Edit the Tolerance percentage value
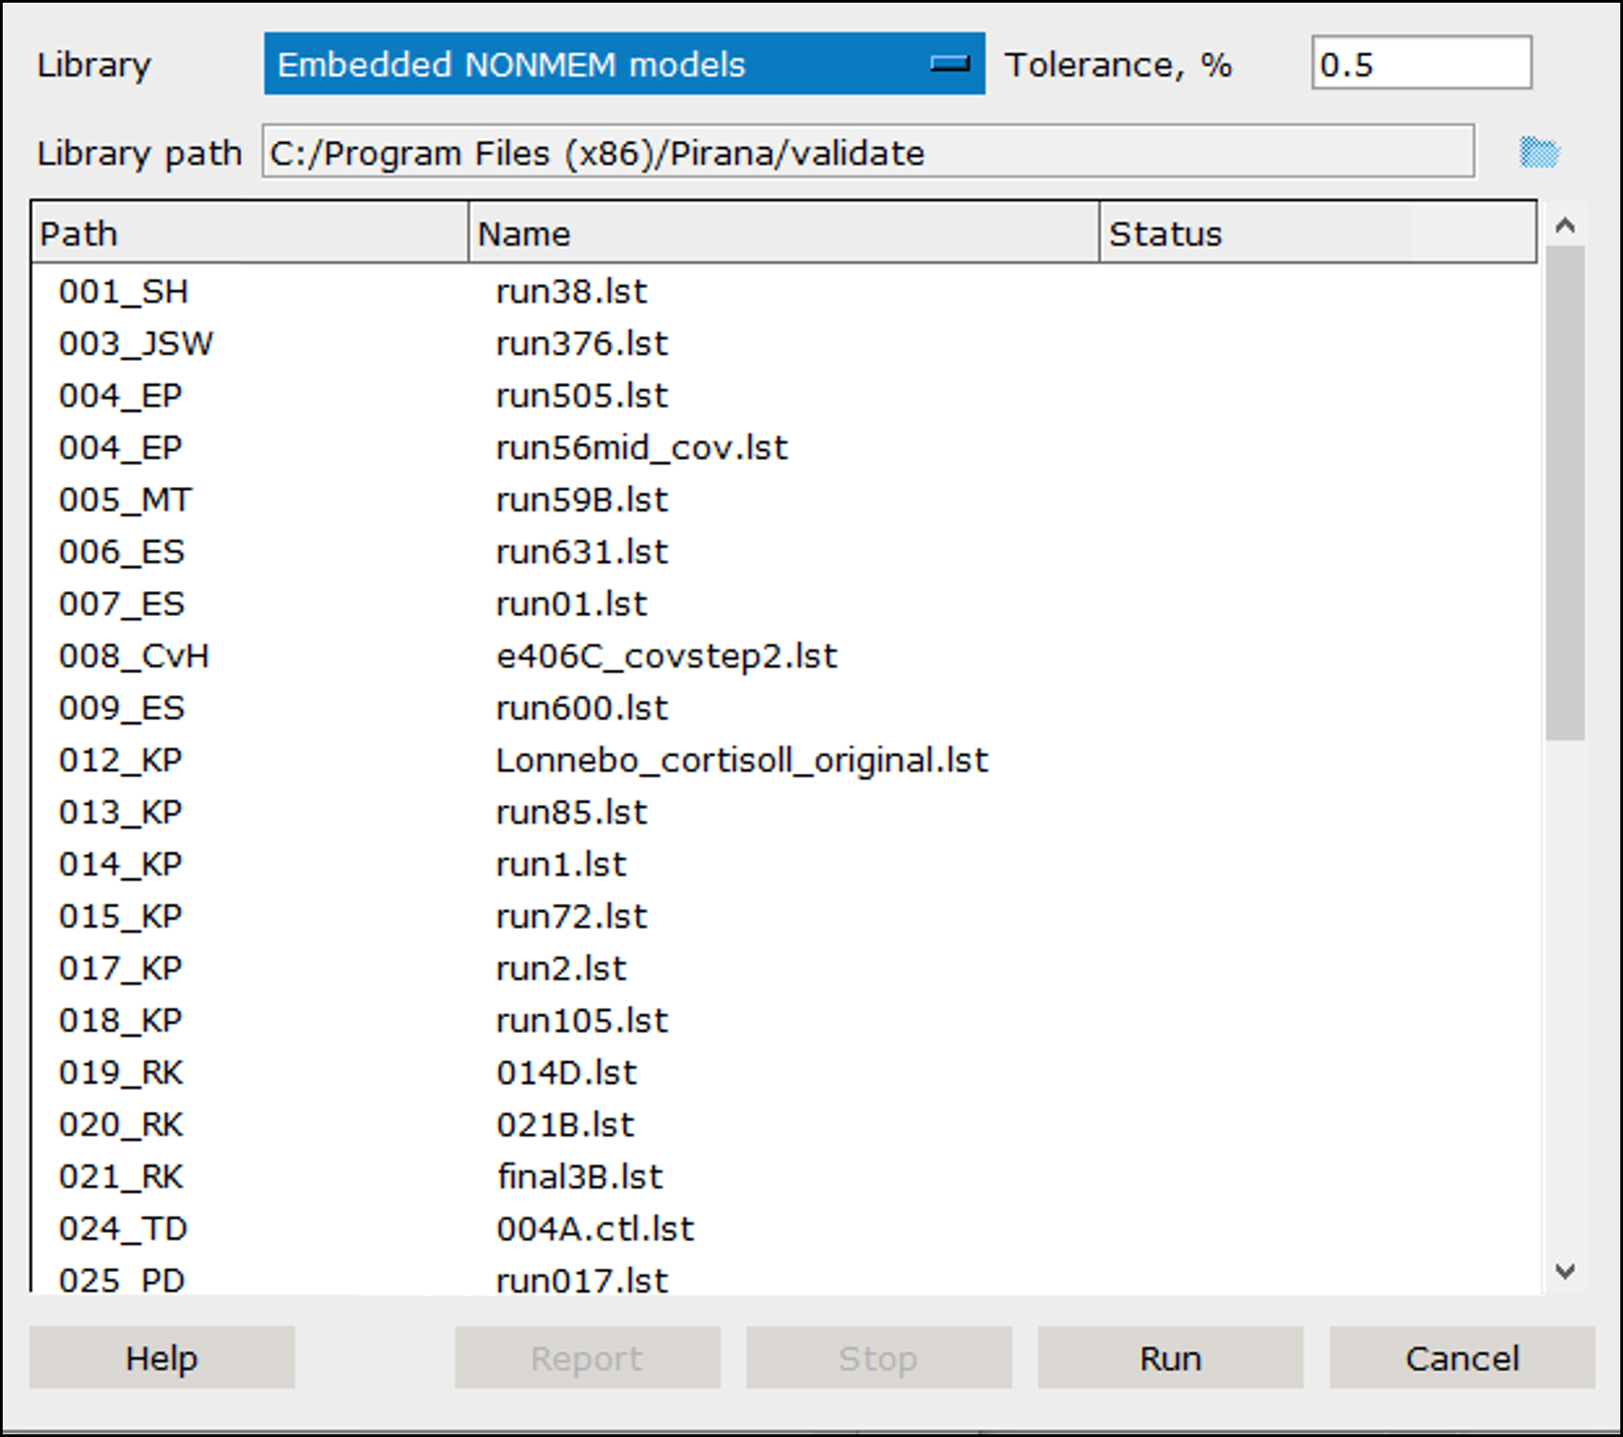 [1422, 62]
